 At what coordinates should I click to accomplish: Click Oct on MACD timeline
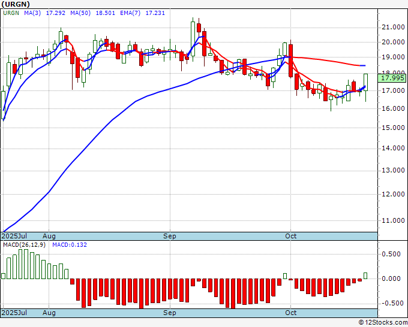(x=290, y=313)
